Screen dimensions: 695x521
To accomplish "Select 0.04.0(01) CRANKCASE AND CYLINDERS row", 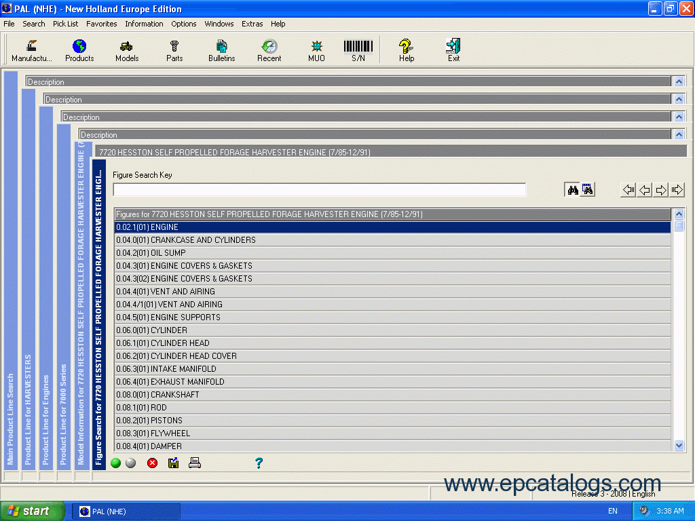I will (x=392, y=239).
